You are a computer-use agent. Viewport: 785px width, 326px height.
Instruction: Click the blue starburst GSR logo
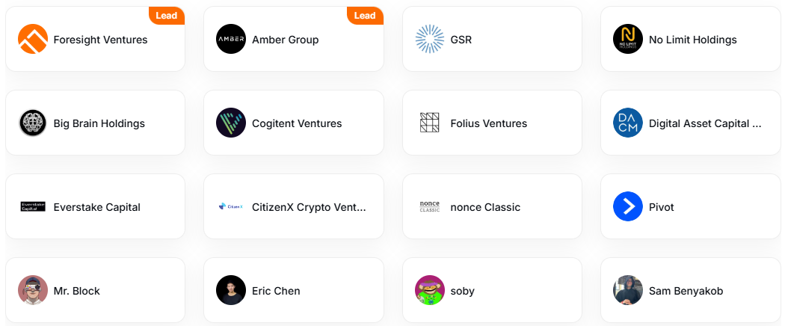coord(430,39)
